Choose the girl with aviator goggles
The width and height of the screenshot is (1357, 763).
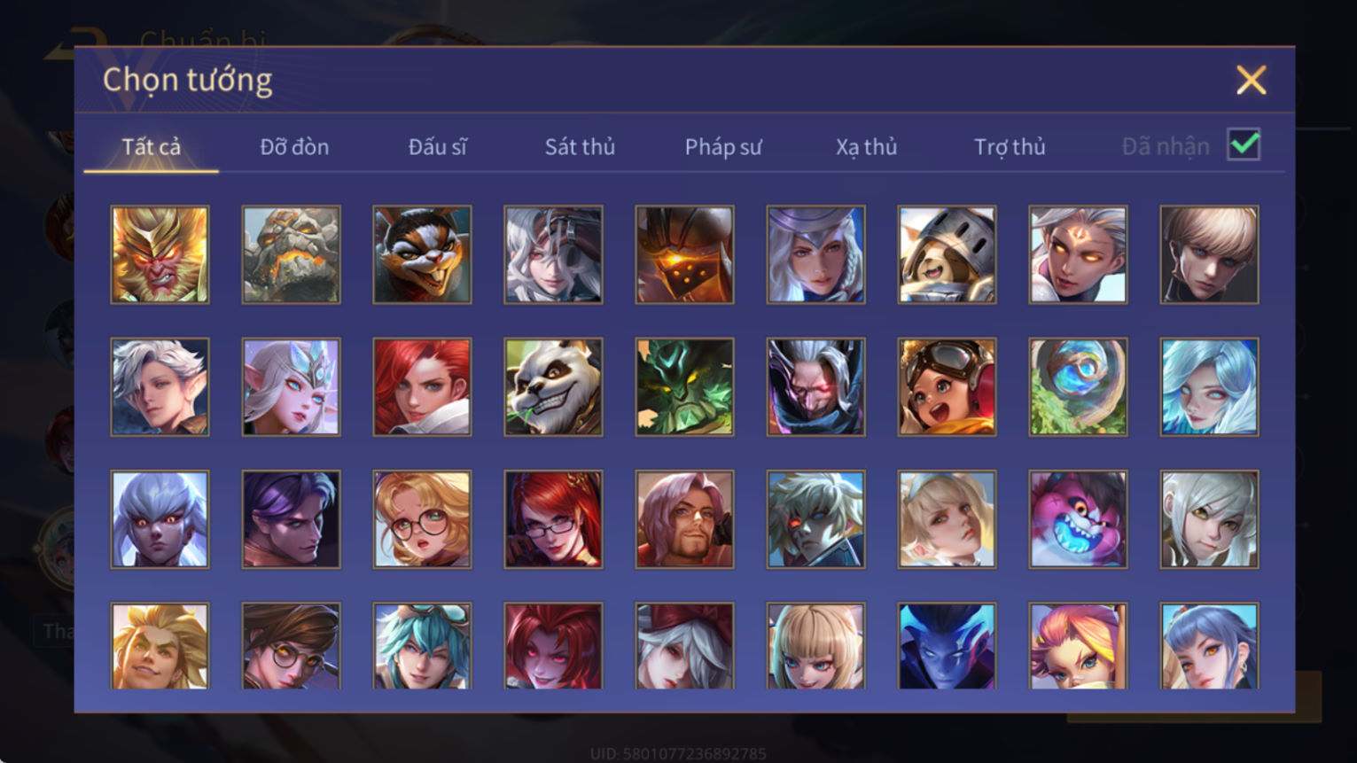tap(947, 387)
